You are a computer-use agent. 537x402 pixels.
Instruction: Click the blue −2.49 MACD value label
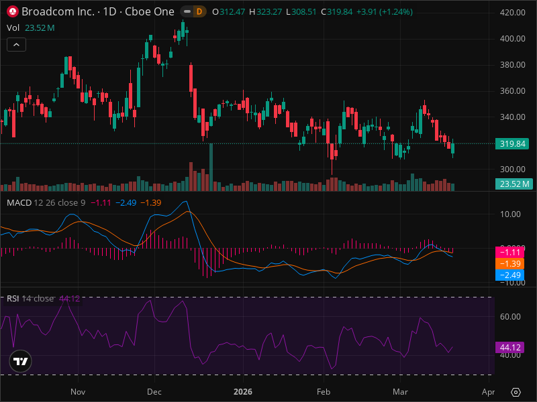[509, 275]
